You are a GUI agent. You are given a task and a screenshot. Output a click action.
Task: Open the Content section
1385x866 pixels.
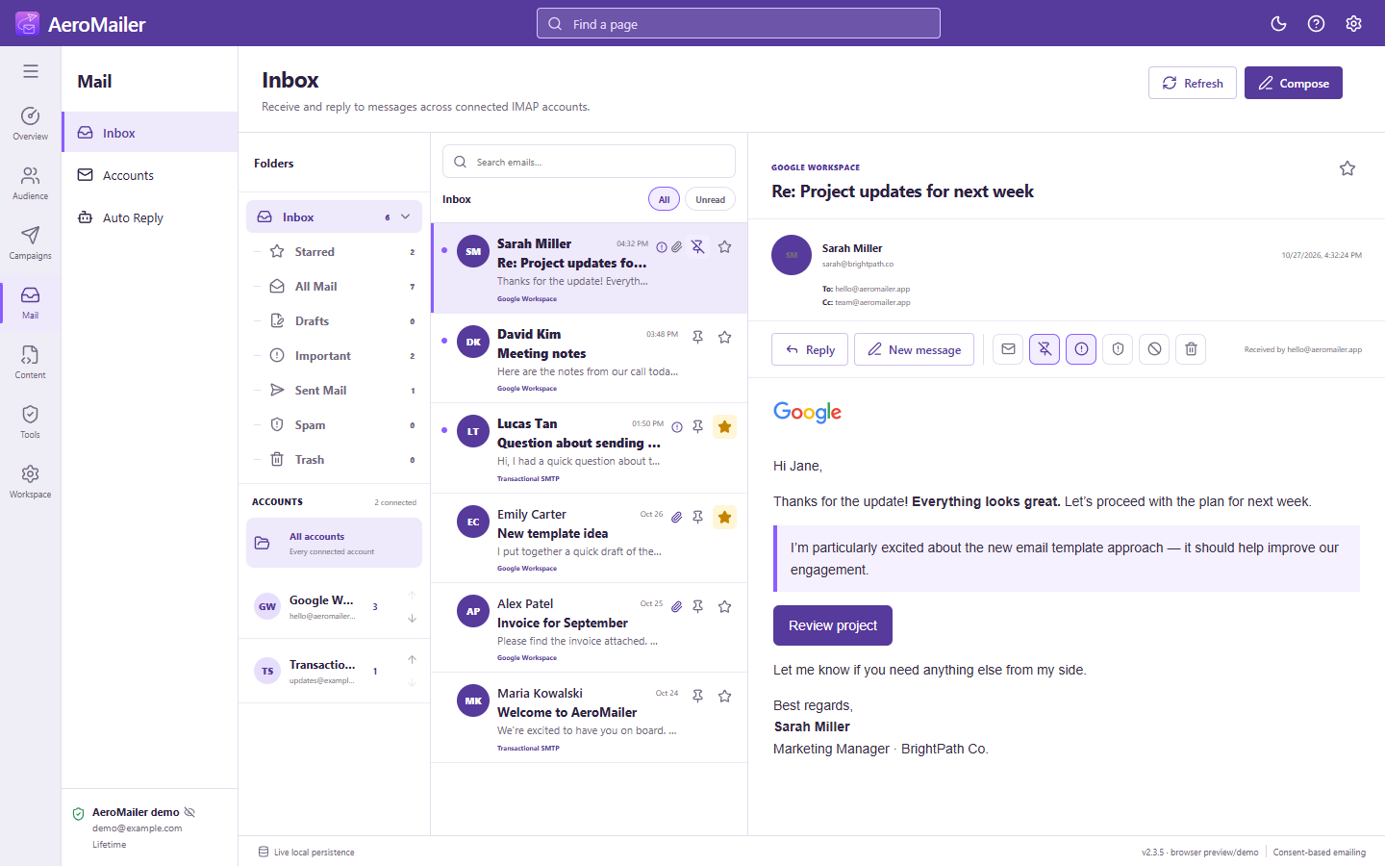click(31, 362)
